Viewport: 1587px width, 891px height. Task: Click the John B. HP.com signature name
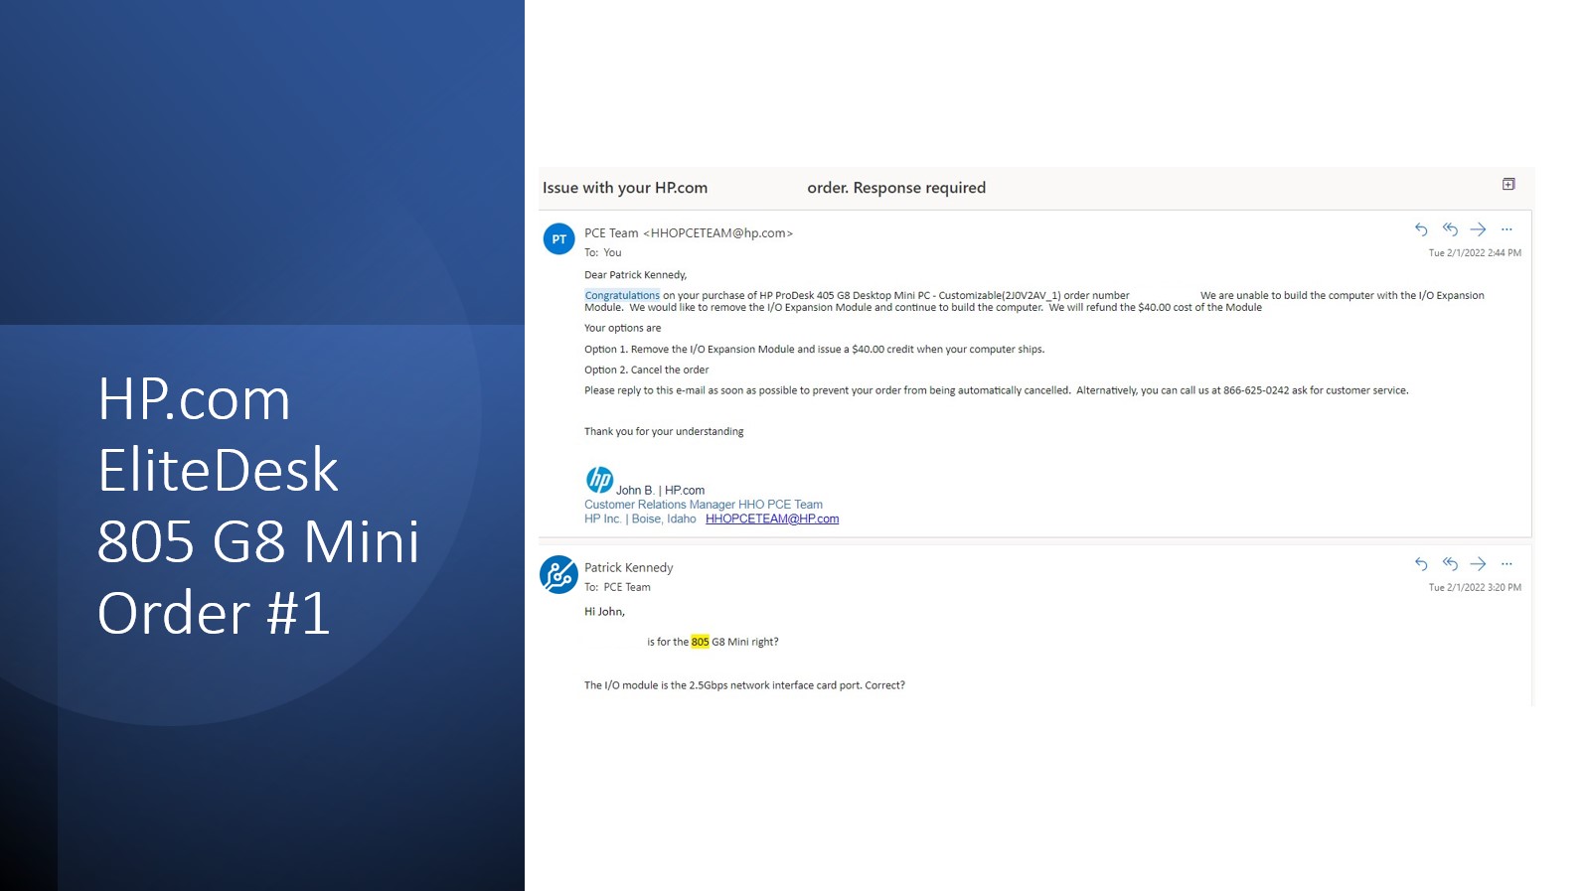click(660, 491)
